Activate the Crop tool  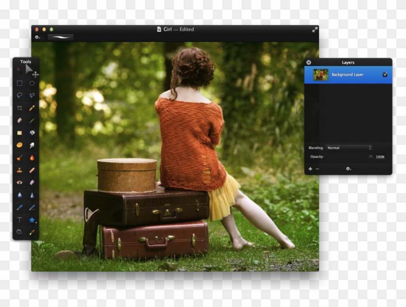click(x=19, y=108)
